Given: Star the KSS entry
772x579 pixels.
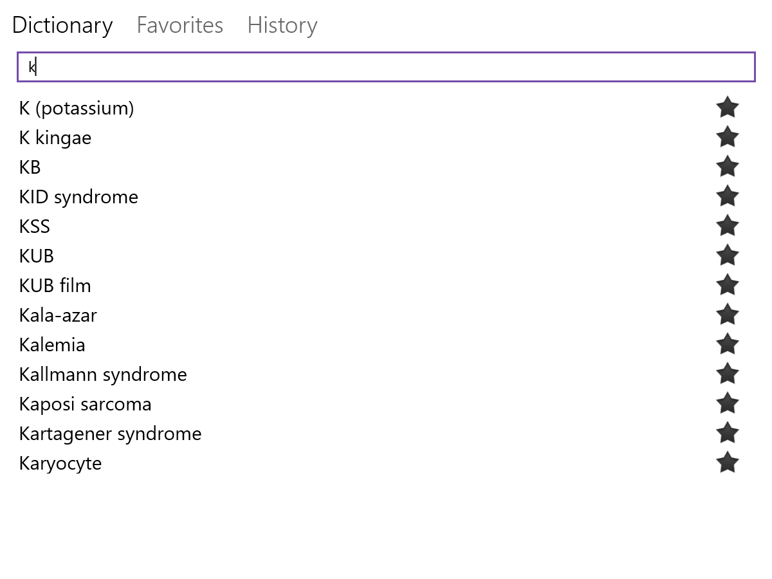Looking at the screenshot, I should [727, 226].
